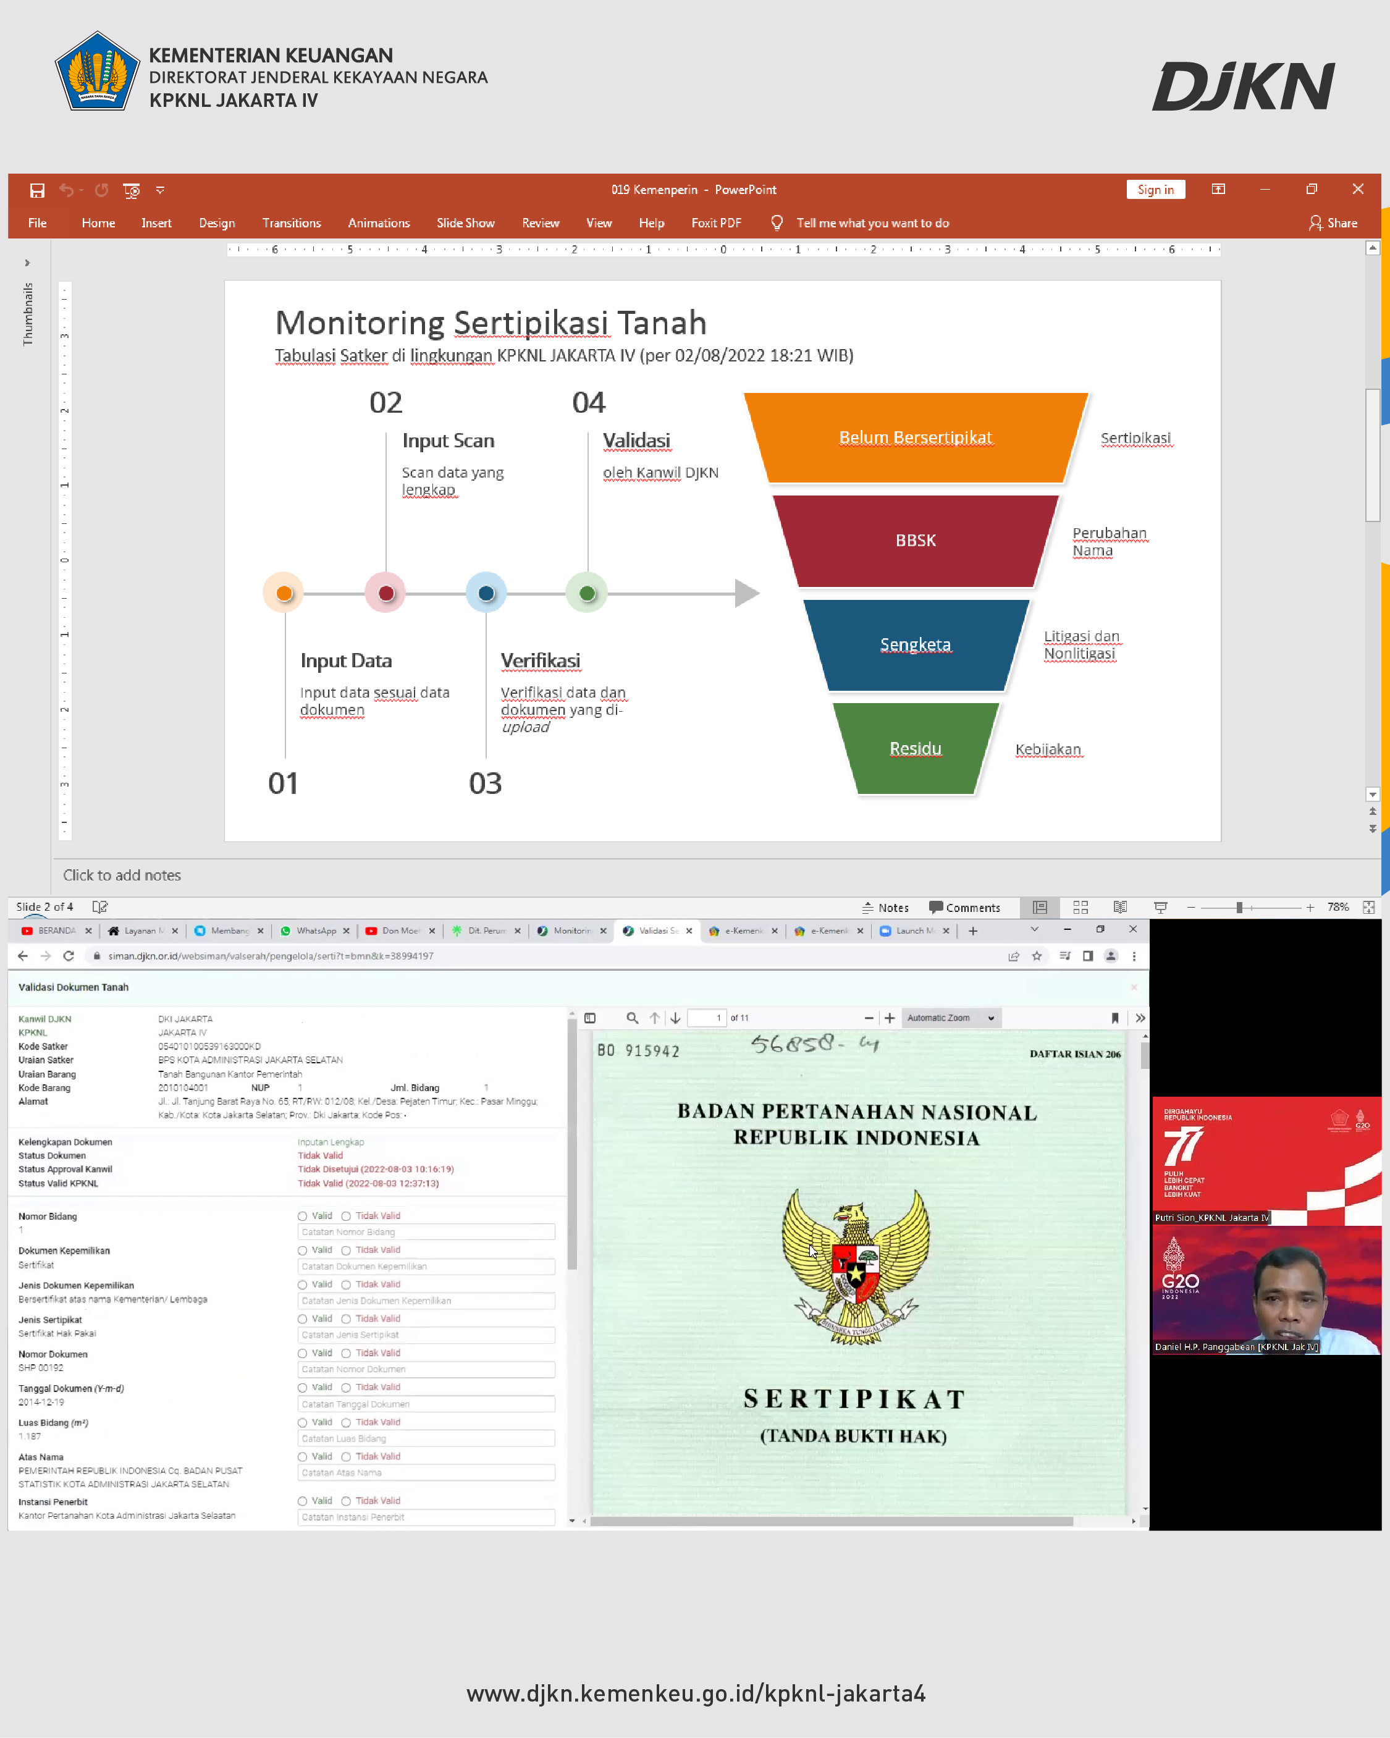Open Slide Sorter view
The height and width of the screenshot is (1738, 1390).
point(1080,907)
